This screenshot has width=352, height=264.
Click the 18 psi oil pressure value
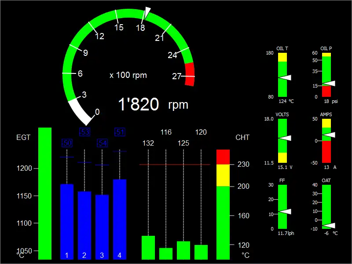[x=331, y=101]
